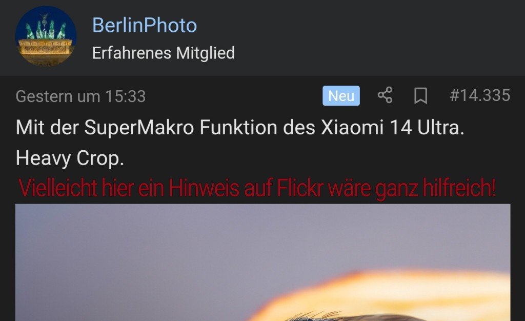Click the blue 'Neu' badge
Screen dimensions: 525x321
pyautogui.click(x=341, y=96)
